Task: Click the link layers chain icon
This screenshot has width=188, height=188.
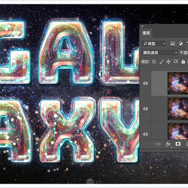Action: [158, 144]
